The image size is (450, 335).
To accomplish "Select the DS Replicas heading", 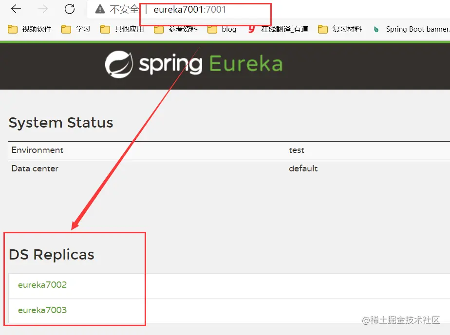I will [52, 254].
